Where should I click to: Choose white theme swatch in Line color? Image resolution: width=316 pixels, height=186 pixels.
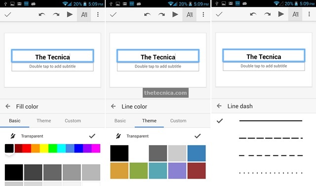click(x=139, y=153)
